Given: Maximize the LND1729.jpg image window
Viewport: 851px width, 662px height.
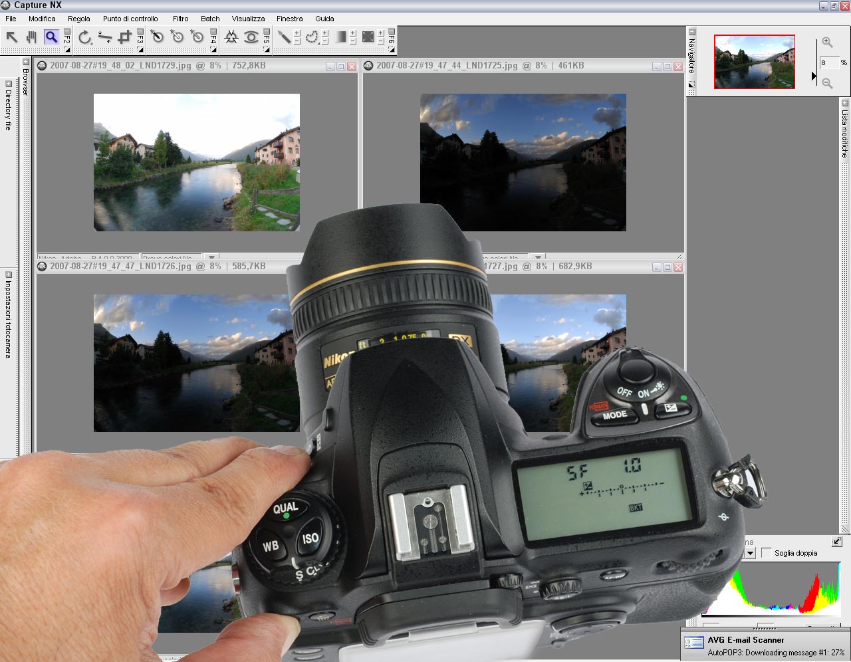Looking at the screenshot, I should click(x=341, y=66).
